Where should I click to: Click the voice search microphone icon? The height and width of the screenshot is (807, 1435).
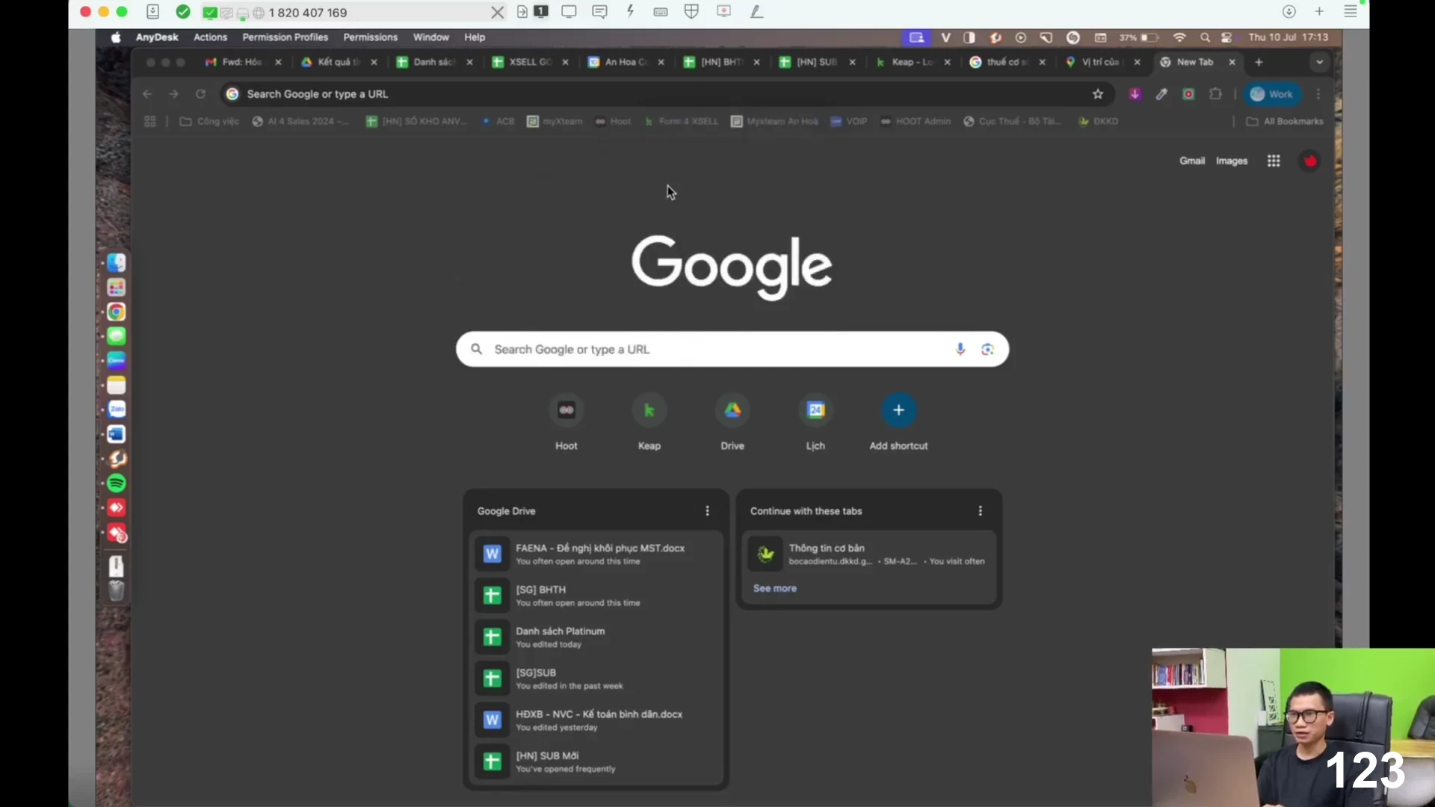[960, 349]
